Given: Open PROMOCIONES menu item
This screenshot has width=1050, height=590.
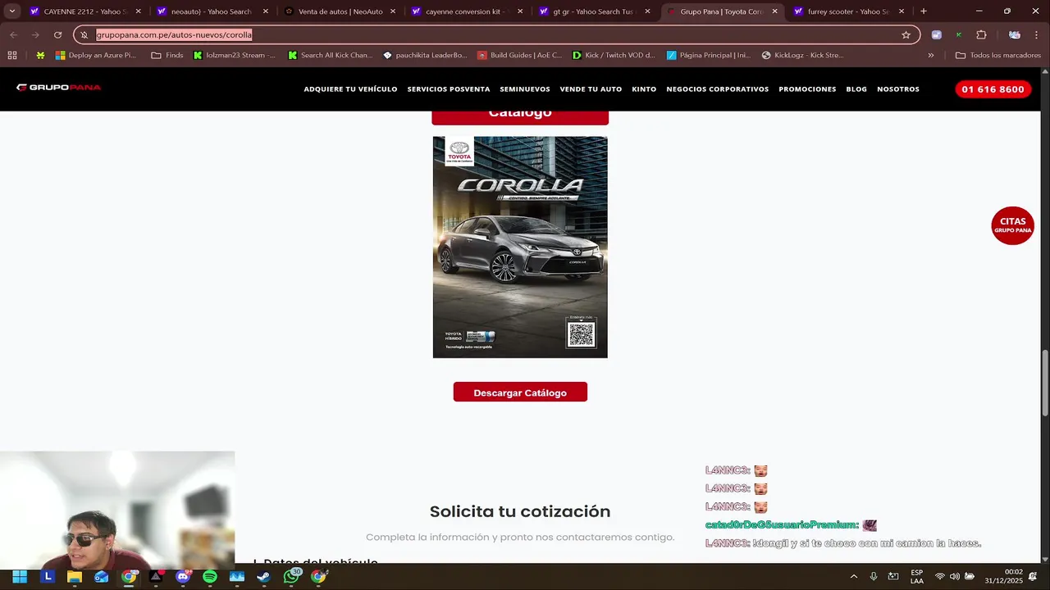Looking at the screenshot, I should coord(807,89).
